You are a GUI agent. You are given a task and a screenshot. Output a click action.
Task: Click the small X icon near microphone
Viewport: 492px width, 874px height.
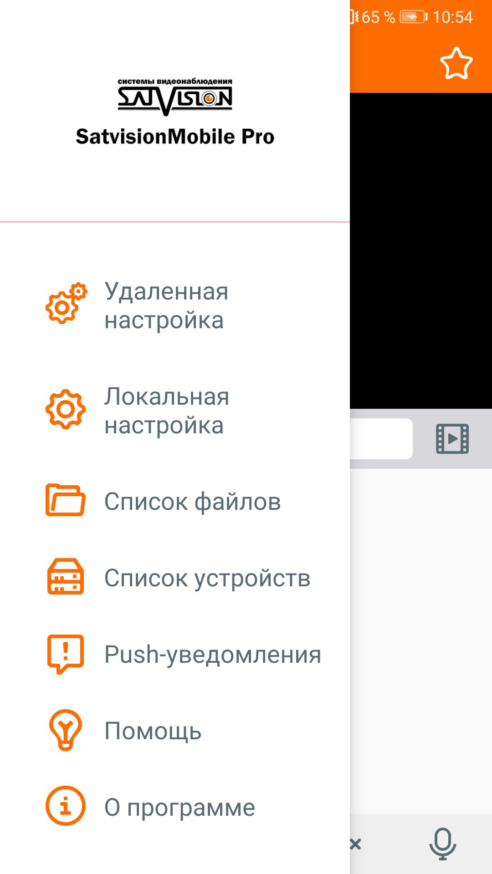point(356,844)
